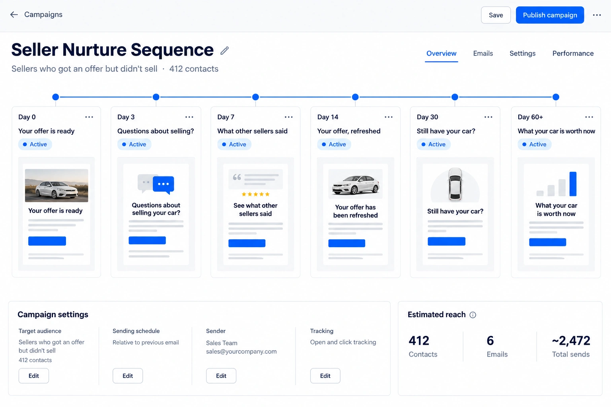Switch to the Emails tab
This screenshot has height=407, width=611.
(483, 53)
